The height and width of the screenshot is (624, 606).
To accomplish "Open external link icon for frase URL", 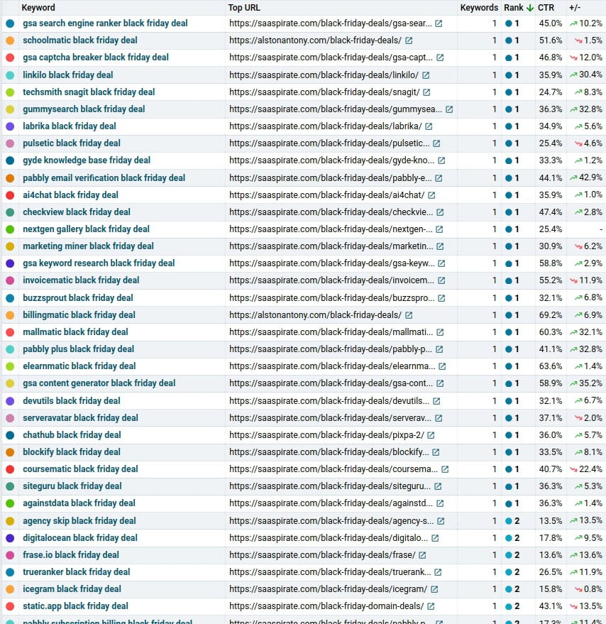I will 422,555.
